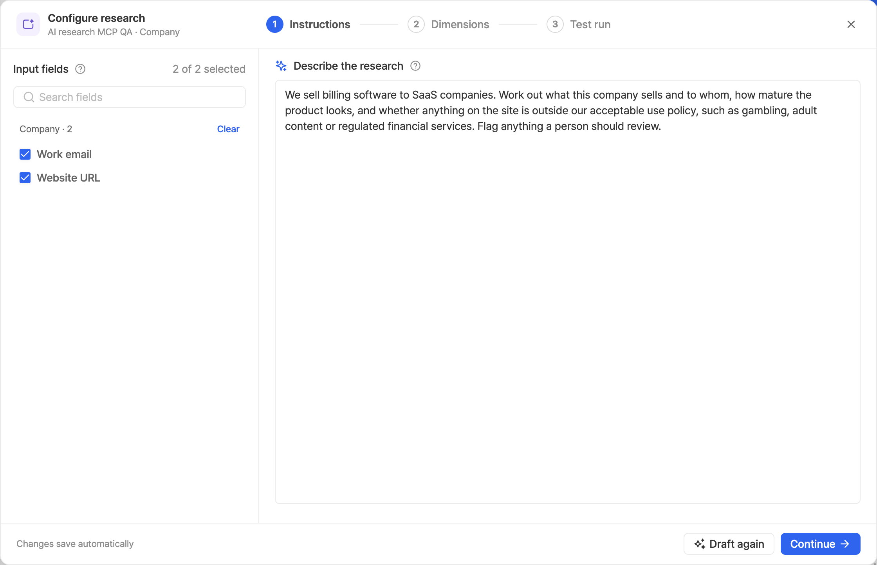Continue to the next step
Viewport: 877px width, 565px height.
[x=820, y=544]
